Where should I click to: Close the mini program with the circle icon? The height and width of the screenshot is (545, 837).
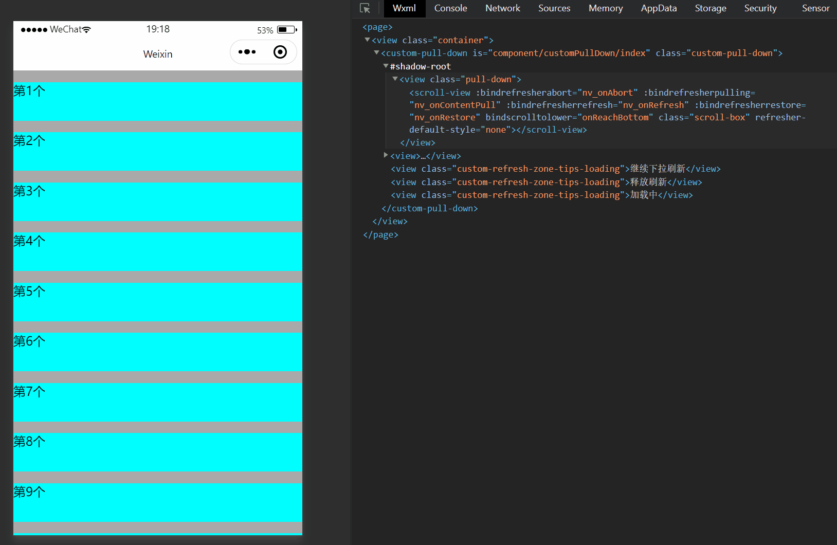(280, 52)
